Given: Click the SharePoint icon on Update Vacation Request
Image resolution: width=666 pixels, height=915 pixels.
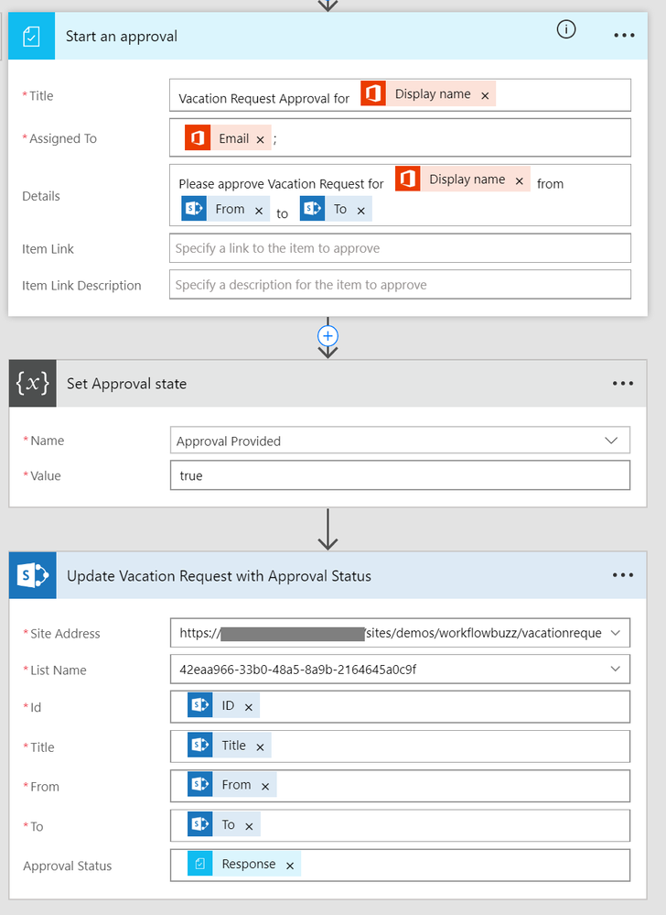Looking at the screenshot, I should pyautogui.click(x=33, y=576).
